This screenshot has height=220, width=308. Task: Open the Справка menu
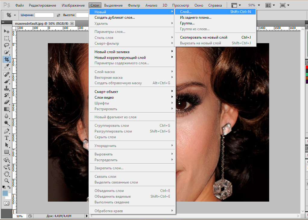(x=215, y=5)
